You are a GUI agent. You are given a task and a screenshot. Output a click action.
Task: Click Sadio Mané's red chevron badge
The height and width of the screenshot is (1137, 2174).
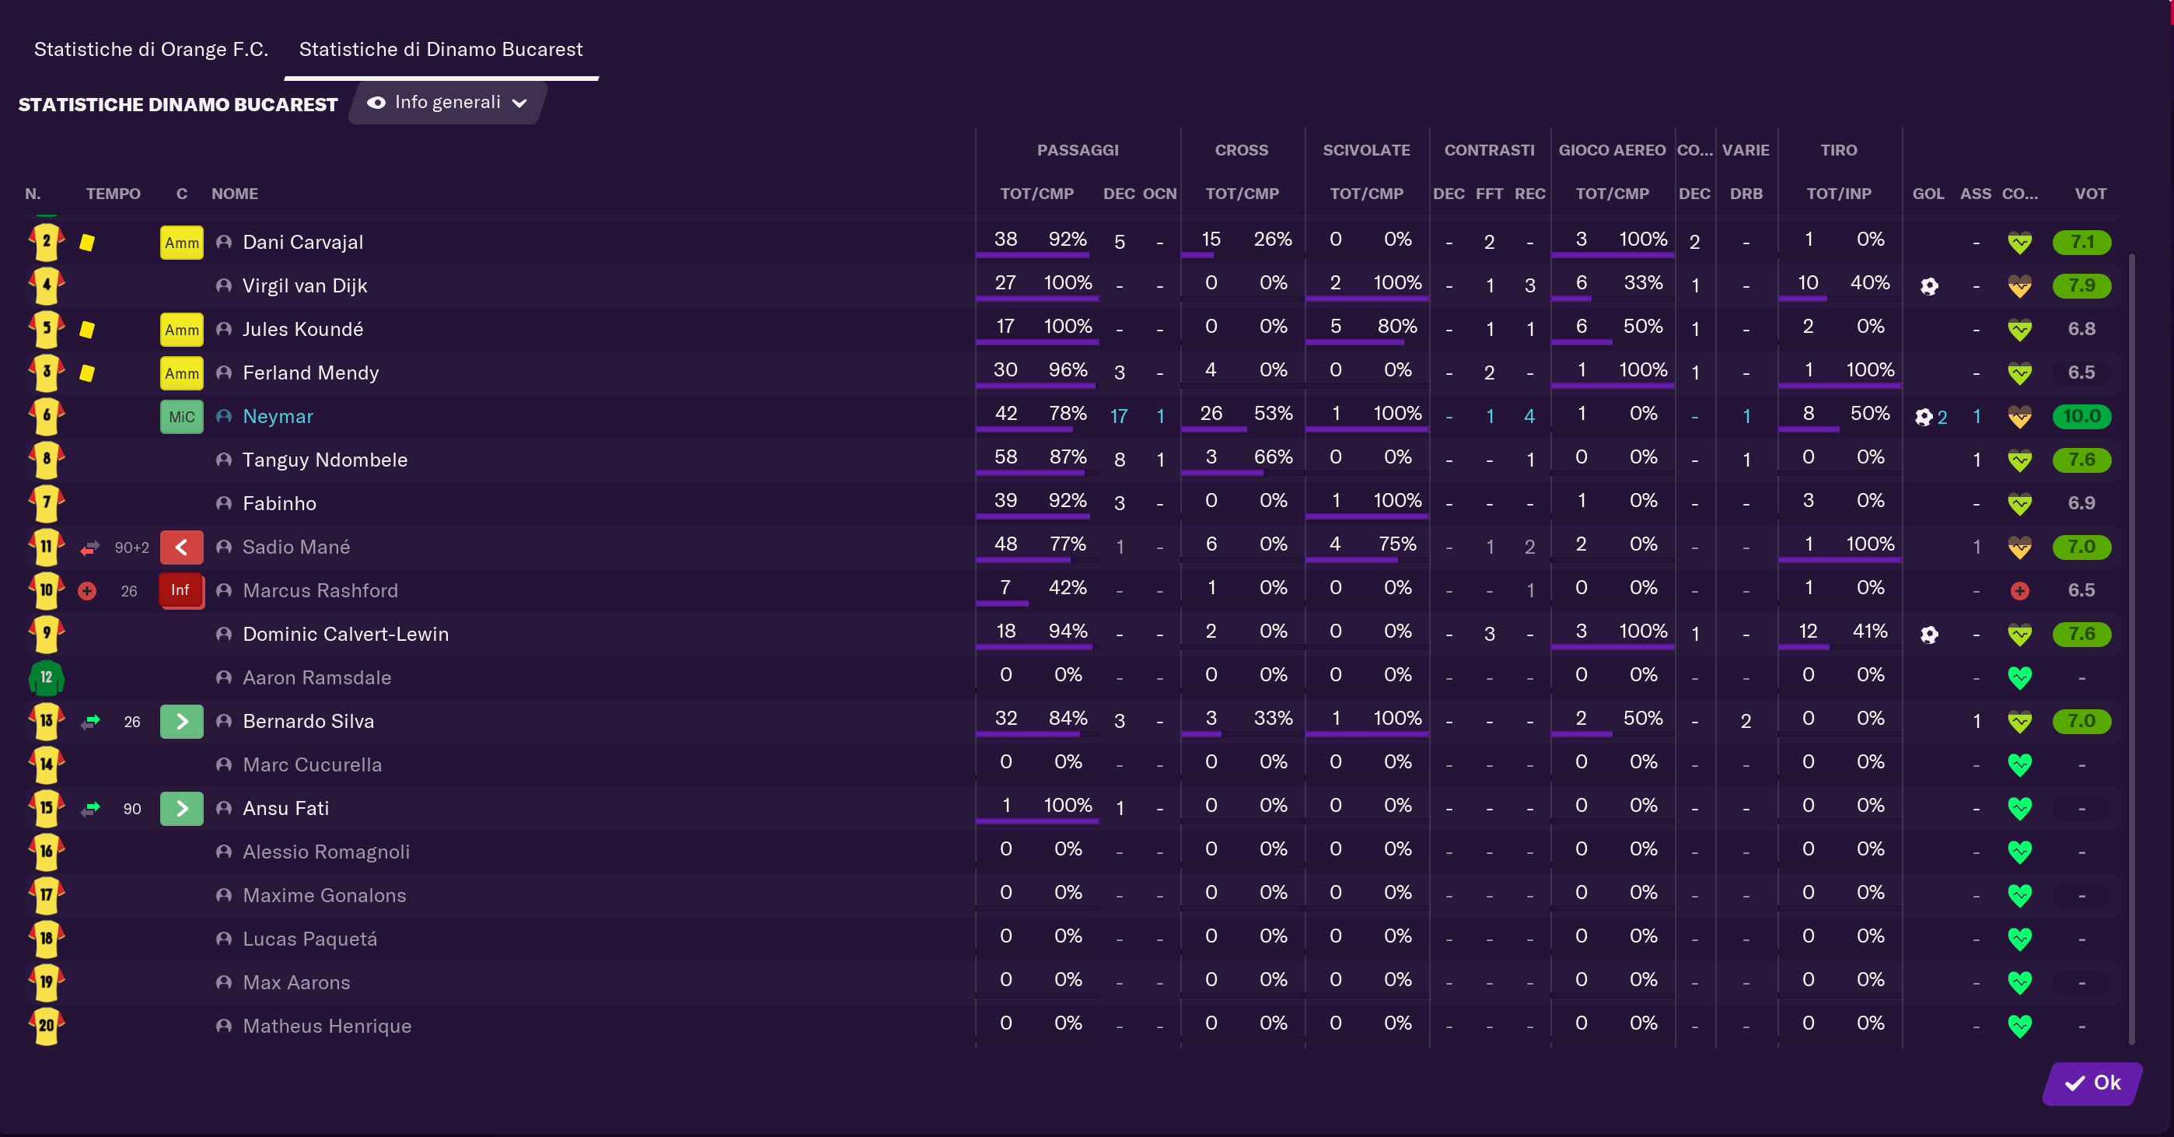tap(181, 548)
